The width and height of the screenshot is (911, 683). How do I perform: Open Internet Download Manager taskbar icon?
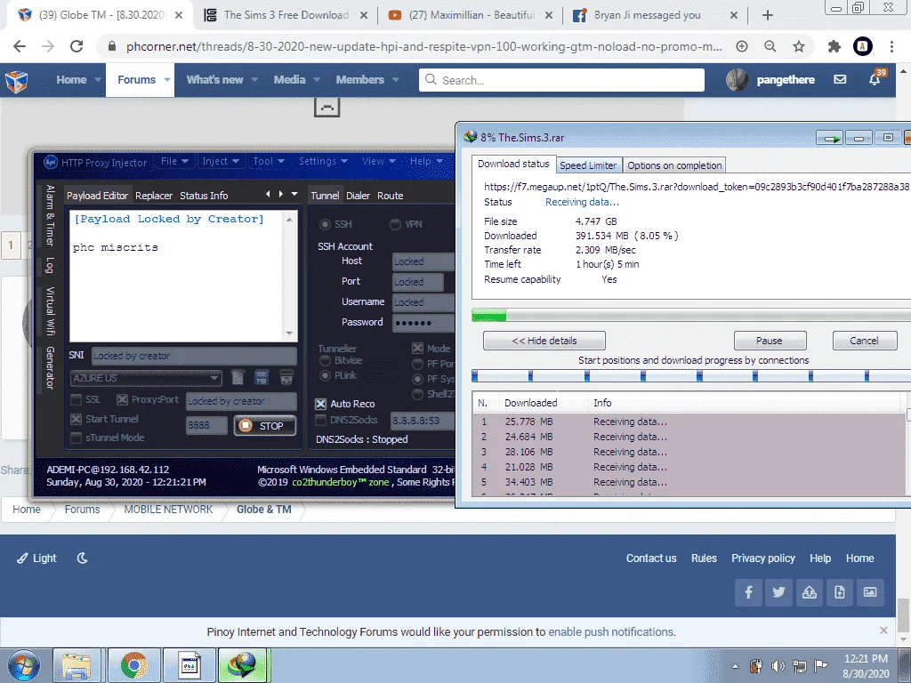(242, 665)
